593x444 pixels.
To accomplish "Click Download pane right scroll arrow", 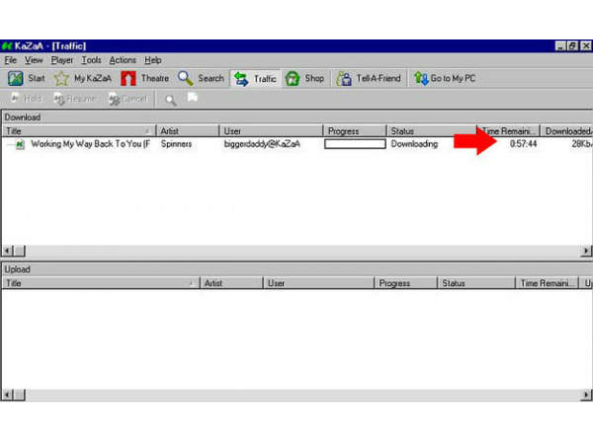I will click(586, 251).
